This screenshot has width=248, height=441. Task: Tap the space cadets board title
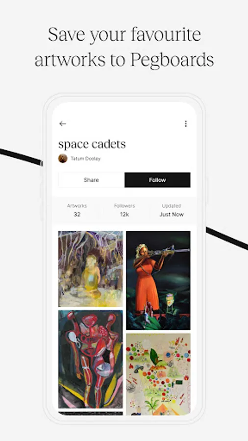pos(92,144)
